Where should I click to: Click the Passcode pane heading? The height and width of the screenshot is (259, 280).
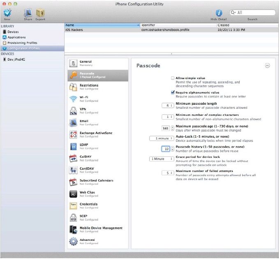coord(148,66)
